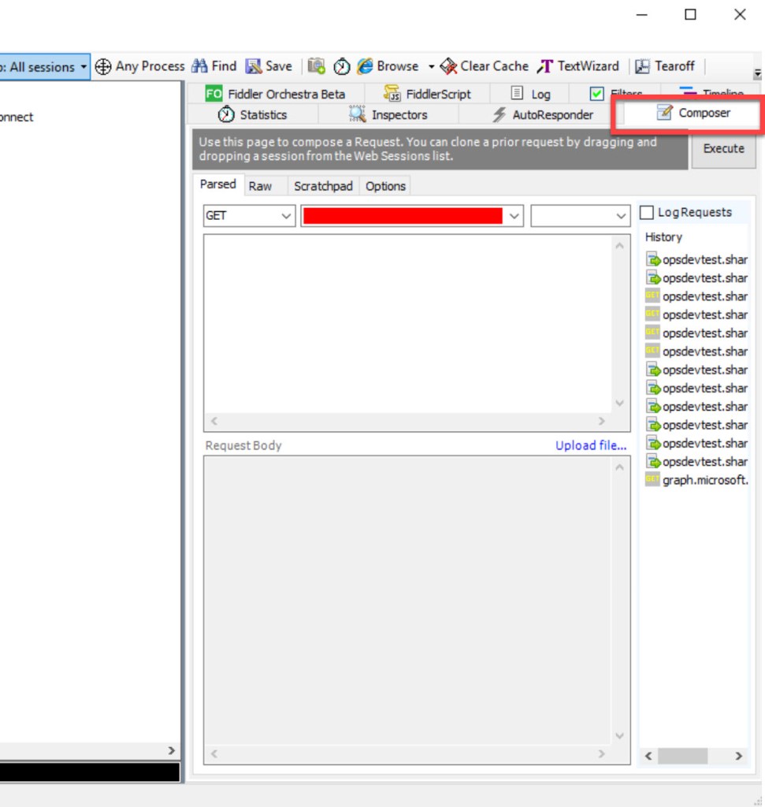Enable the Log Requests checkbox
The image size is (765, 807).
pos(647,213)
